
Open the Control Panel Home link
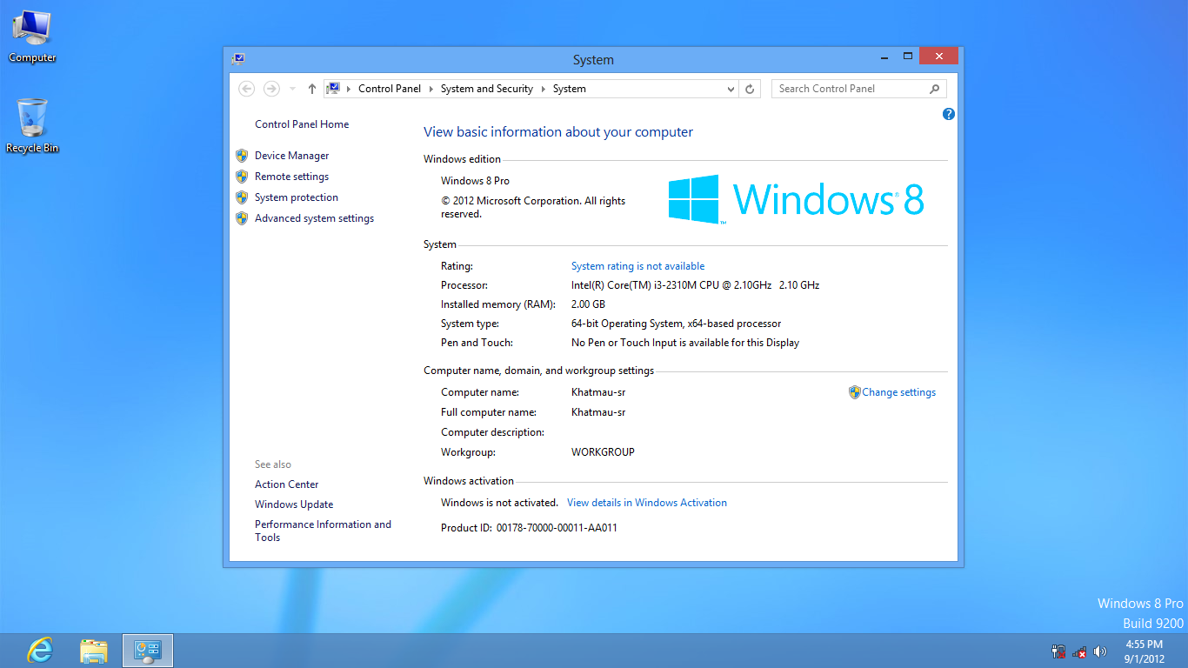coord(302,124)
